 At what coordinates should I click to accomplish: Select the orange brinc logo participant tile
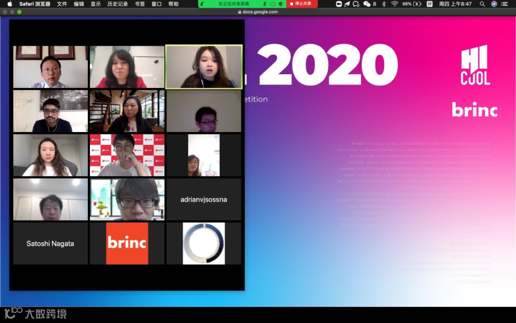127,244
